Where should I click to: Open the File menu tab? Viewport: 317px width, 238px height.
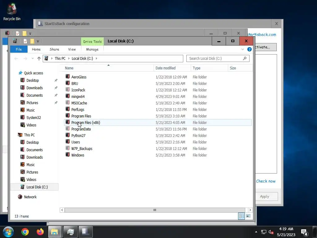coord(19,49)
